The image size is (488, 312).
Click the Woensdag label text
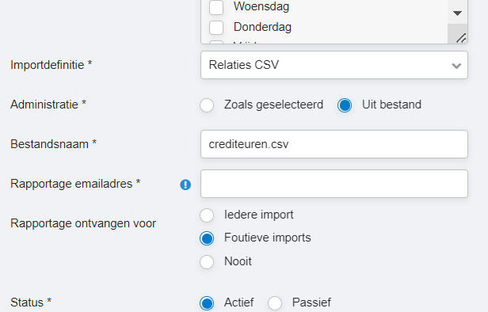(x=261, y=6)
